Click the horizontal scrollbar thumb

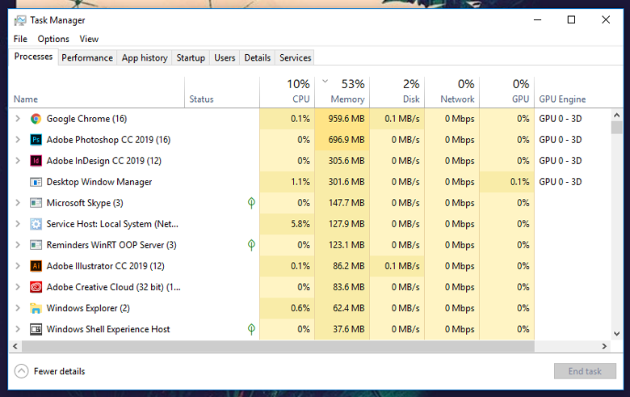tap(278, 346)
